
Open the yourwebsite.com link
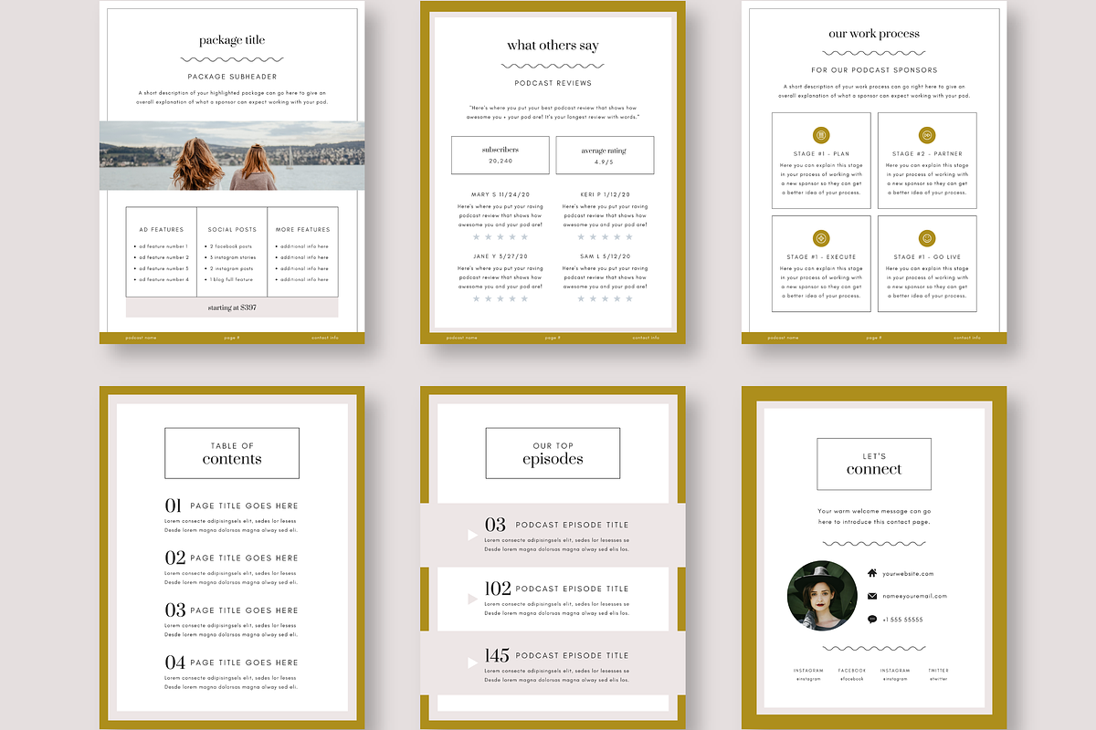pyautogui.click(x=908, y=574)
